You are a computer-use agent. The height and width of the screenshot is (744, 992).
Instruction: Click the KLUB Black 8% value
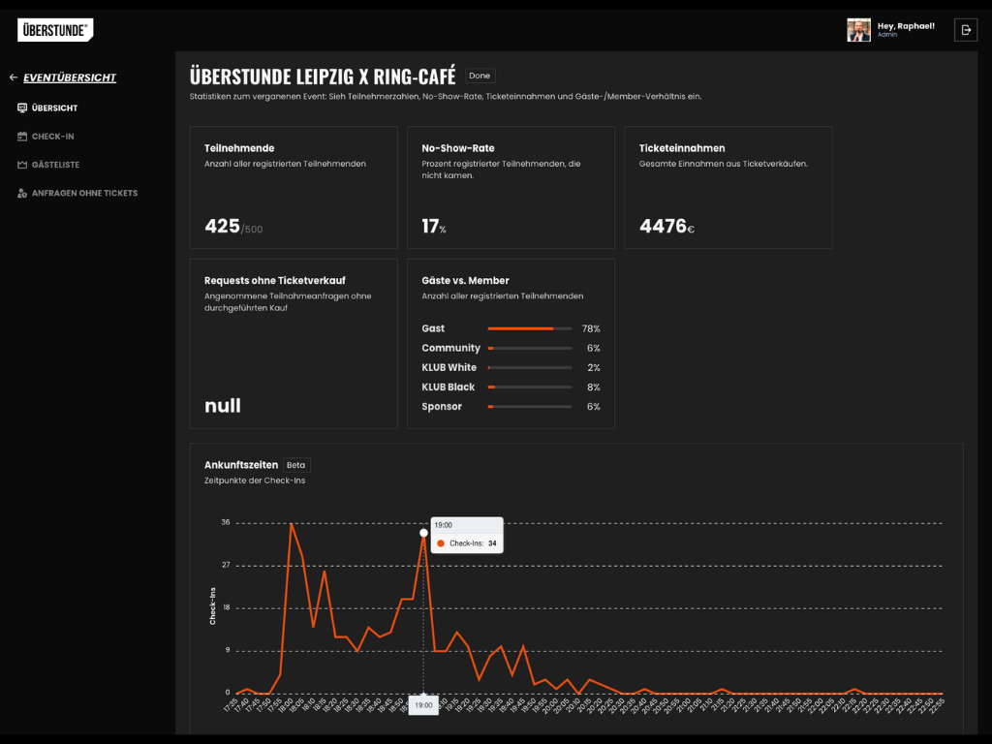click(594, 387)
